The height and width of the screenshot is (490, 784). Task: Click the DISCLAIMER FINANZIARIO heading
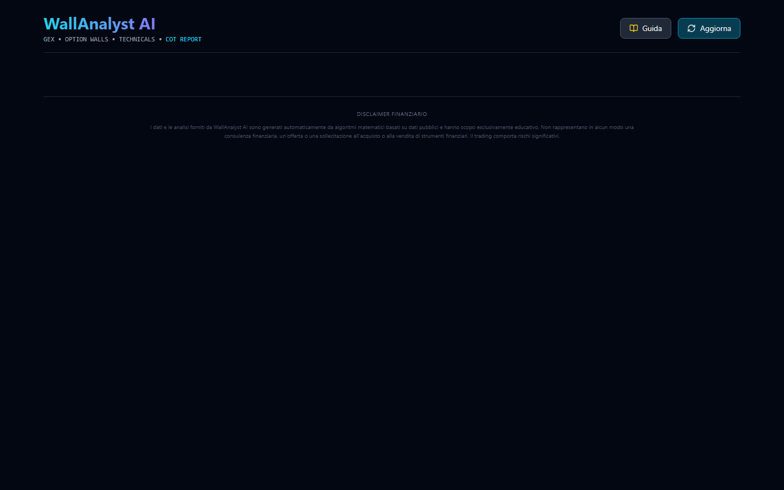click(x=391, y=114)
